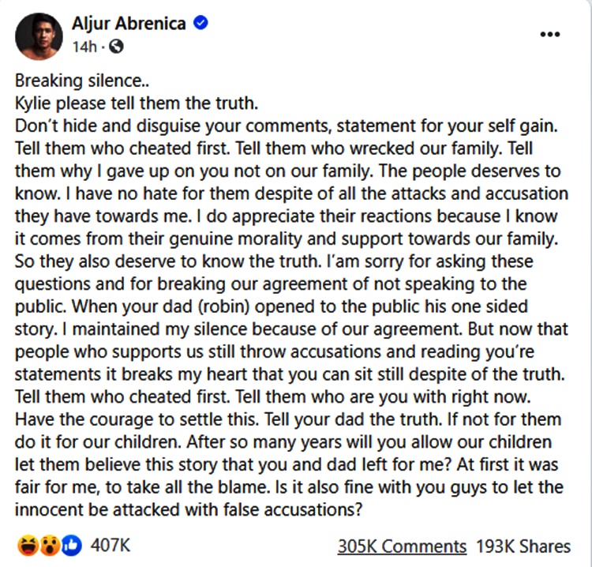
Task: View the 407K reactions list
Action: [110, 545]
